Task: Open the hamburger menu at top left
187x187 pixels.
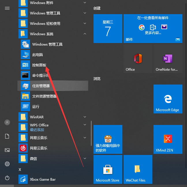Action: coord(7,8)
